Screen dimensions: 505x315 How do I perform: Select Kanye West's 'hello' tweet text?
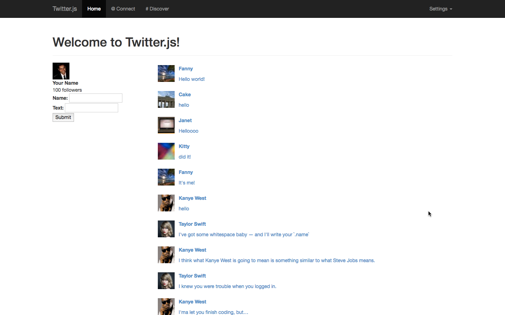[x=184, y=209]
